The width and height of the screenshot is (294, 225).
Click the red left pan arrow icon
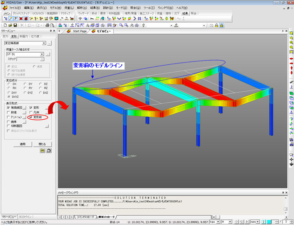tap(291, 59)
